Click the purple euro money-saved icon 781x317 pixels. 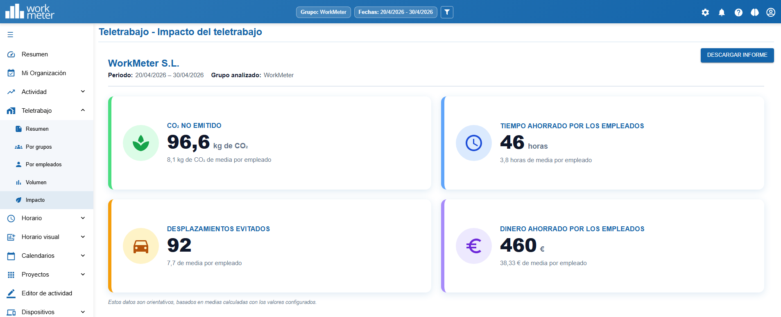(474, 246)
